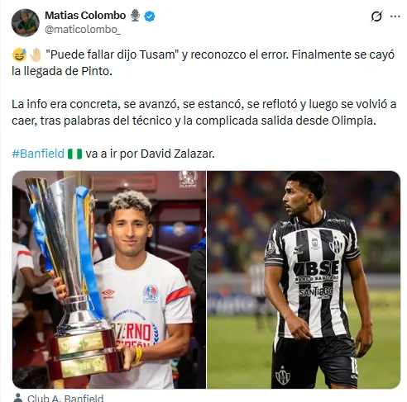This screenshot has height=402, width=407.
Task: Open the three-dot more options menu
Action: coord(395,17)
